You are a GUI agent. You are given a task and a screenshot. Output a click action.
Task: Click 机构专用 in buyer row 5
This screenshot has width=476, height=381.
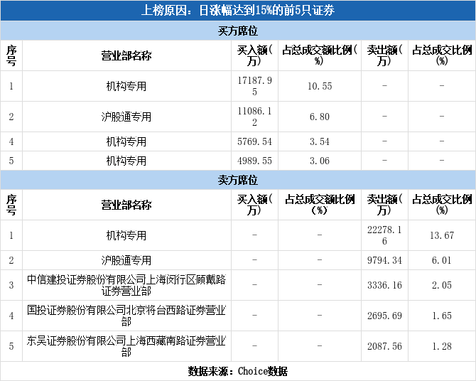(126, 161)
